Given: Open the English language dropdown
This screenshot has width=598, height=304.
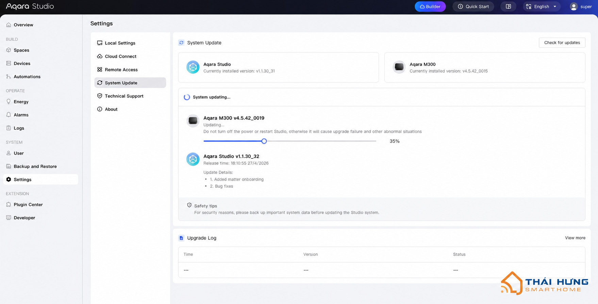Looking at the screenshot, I should 542,6.
